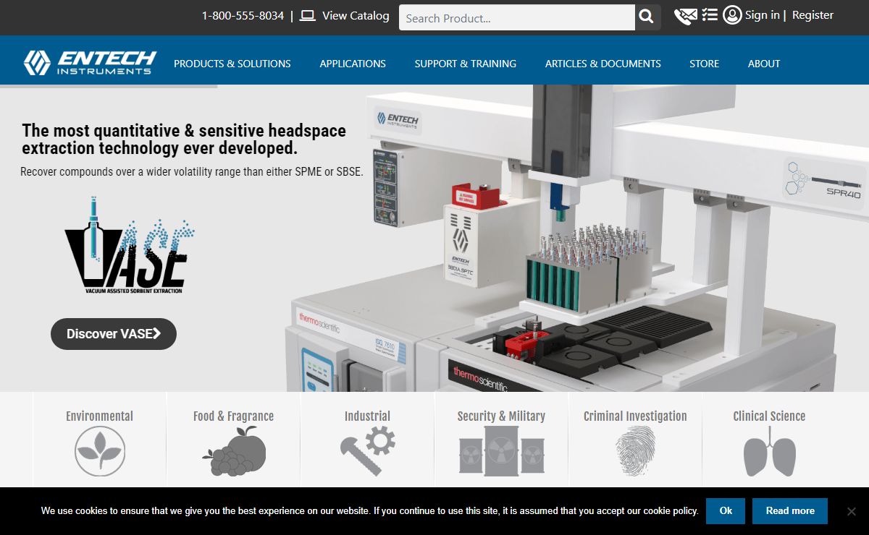Open the checklist icon in top bar
The height and width of the screenshot is (535, 869).
tap(710, 15)
